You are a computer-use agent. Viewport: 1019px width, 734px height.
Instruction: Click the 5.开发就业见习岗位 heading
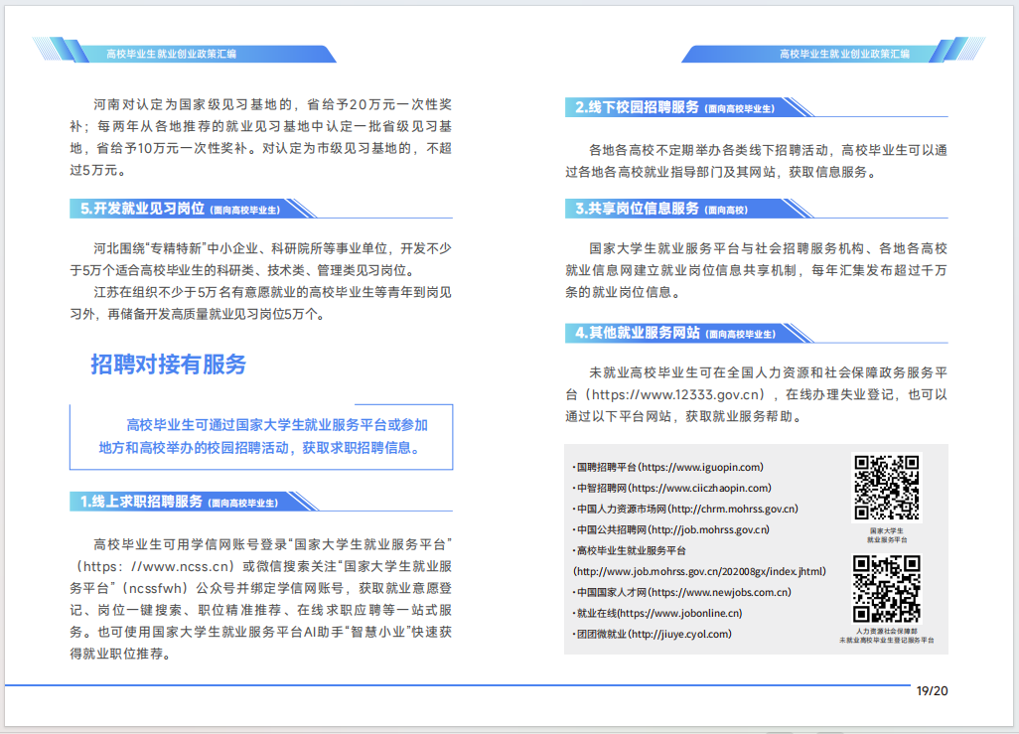(142, 209)
